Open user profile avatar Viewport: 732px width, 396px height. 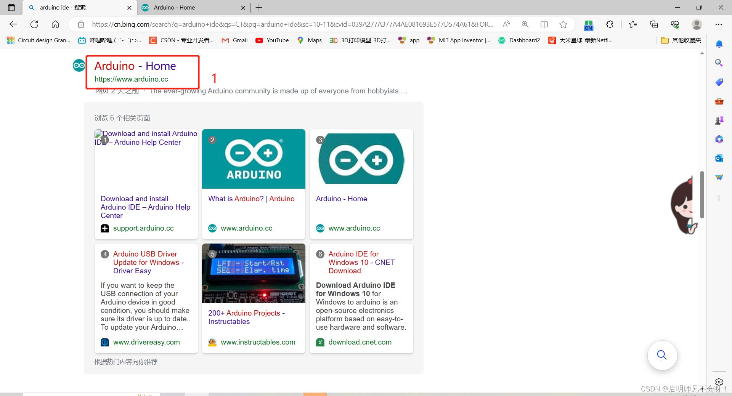(x=697, y=24)
